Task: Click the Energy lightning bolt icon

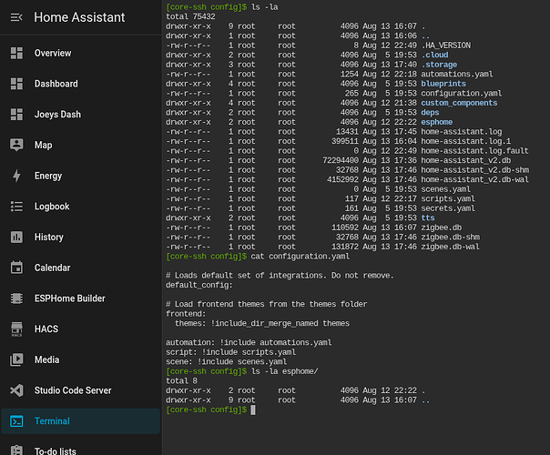Action: pyautogui.click(x=16, y=176)
